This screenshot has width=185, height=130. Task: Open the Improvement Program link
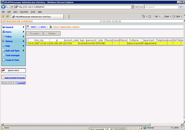click(14, 78)
